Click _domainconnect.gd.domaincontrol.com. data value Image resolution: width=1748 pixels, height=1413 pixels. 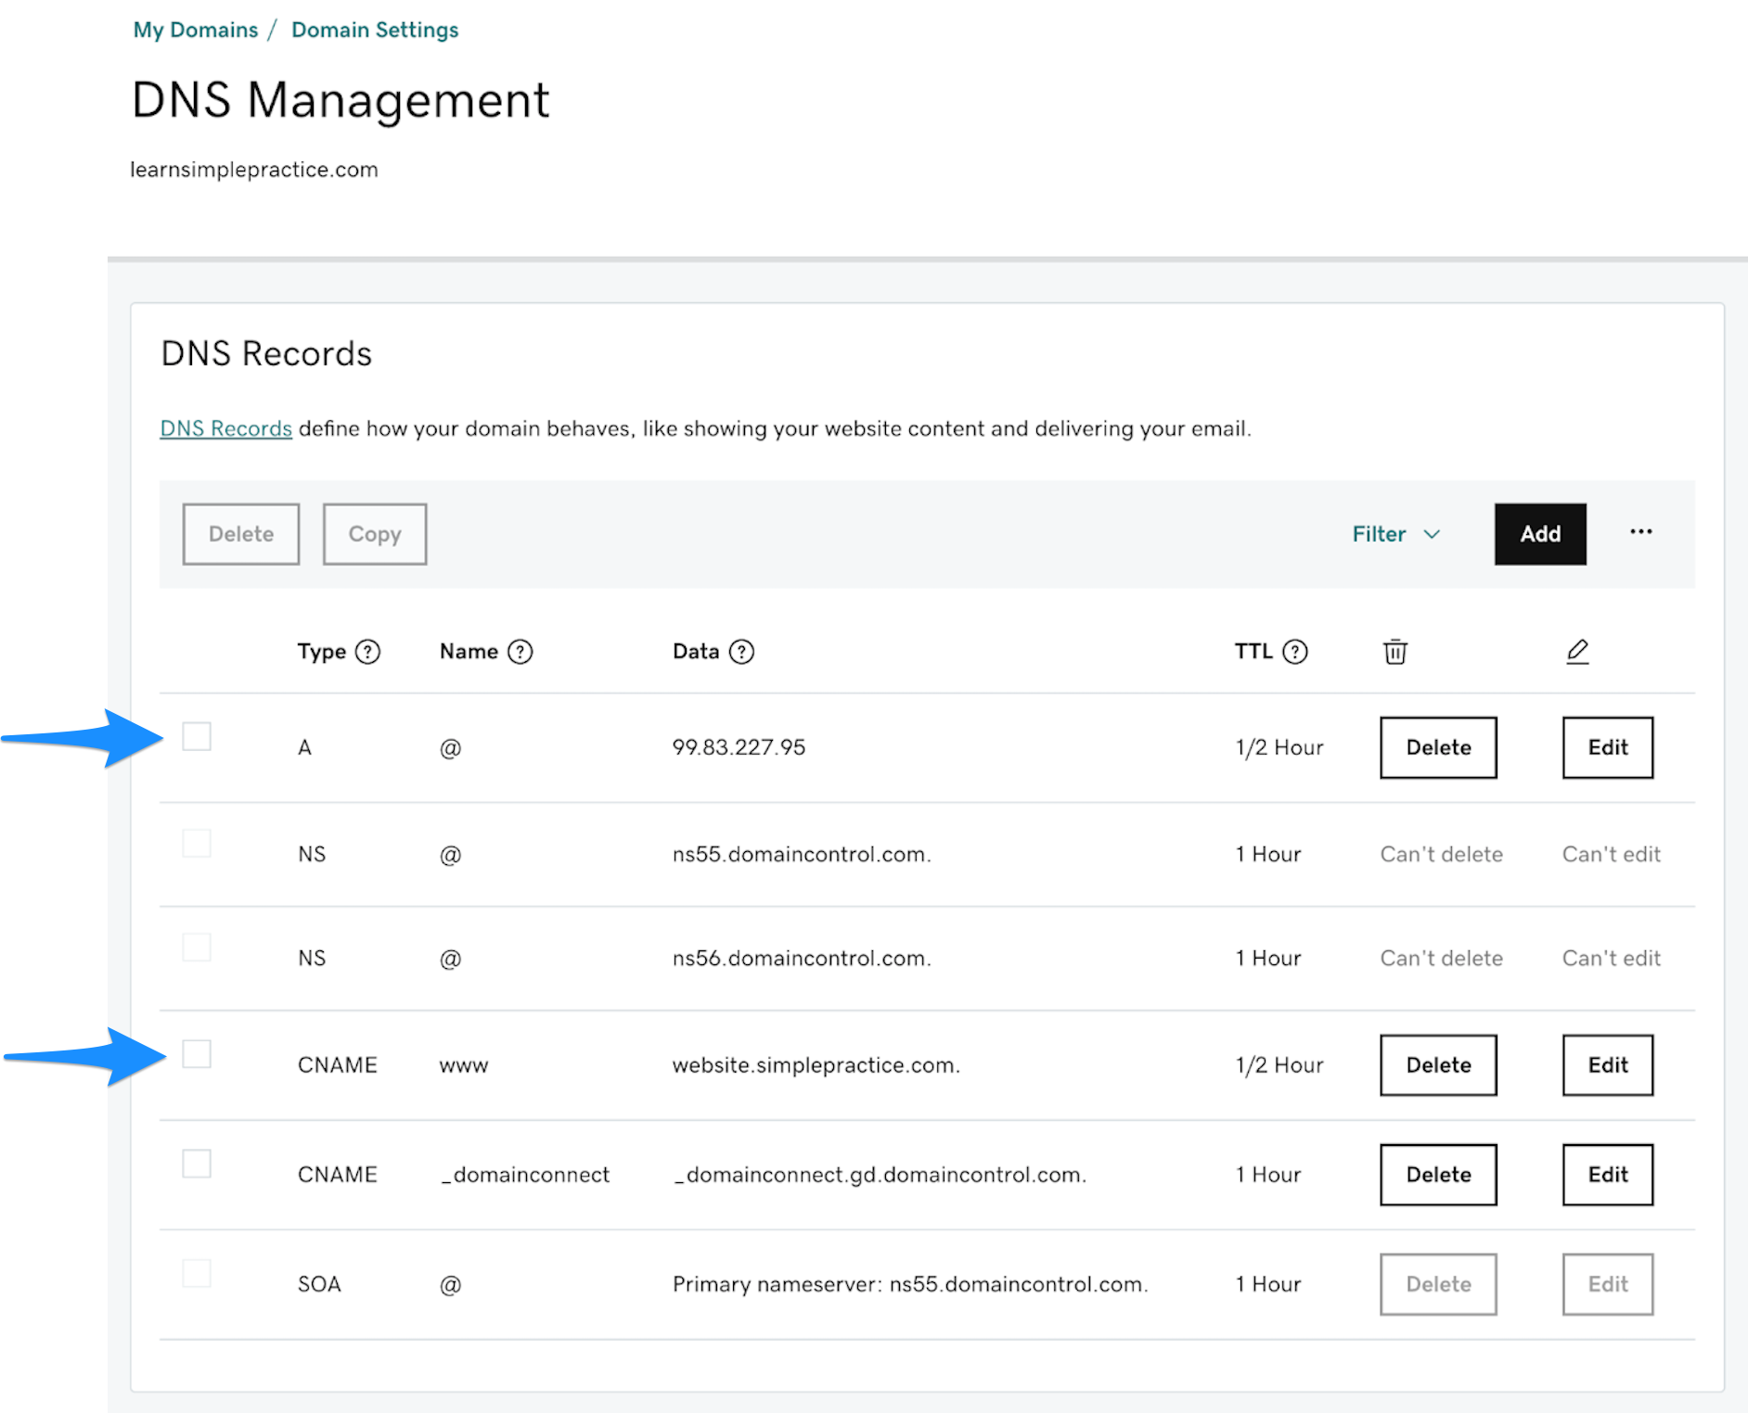(x=880, y=1175)
